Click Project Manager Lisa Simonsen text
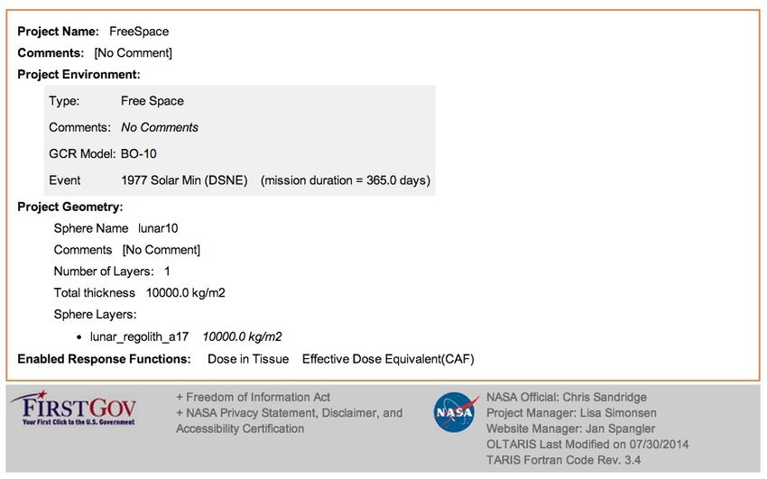 [571, 412]
